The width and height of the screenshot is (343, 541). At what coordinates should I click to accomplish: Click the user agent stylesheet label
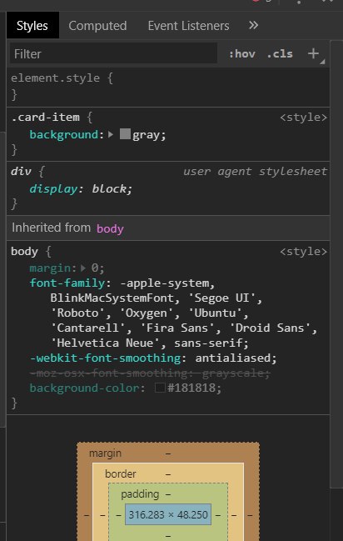click(255, 172)
